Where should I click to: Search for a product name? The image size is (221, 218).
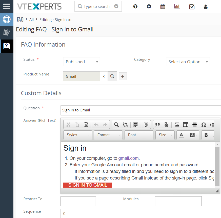pos(112,76)
